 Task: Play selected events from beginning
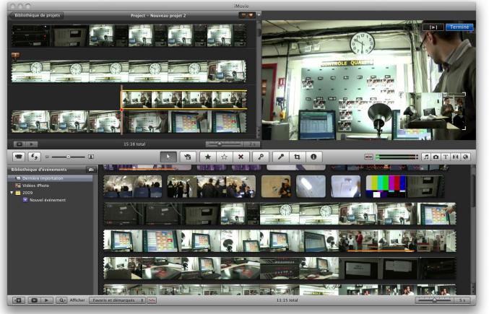tap(47, 300)
